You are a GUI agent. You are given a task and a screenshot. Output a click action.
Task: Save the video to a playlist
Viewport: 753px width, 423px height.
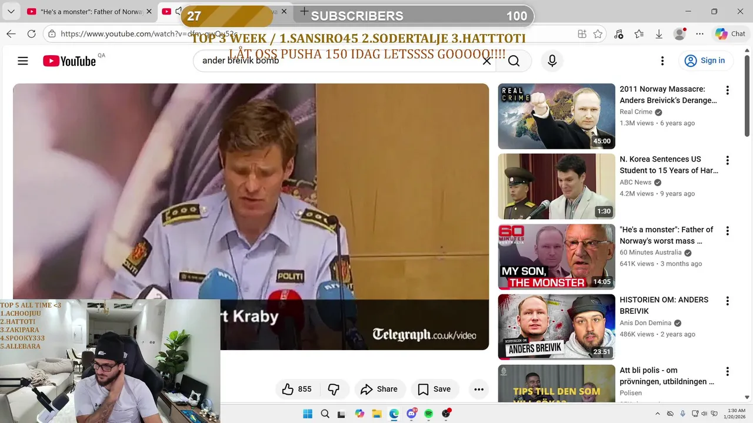434,389
